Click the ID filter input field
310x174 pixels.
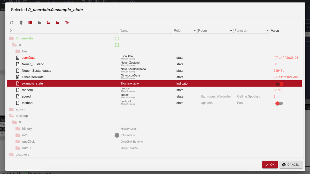click(63, 31)
